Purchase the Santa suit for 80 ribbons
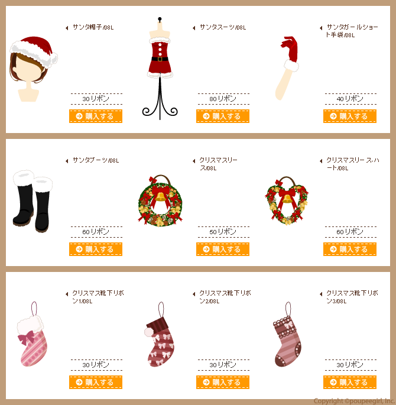The height and width of the screenshot is (405, 396). coord(222,116)
